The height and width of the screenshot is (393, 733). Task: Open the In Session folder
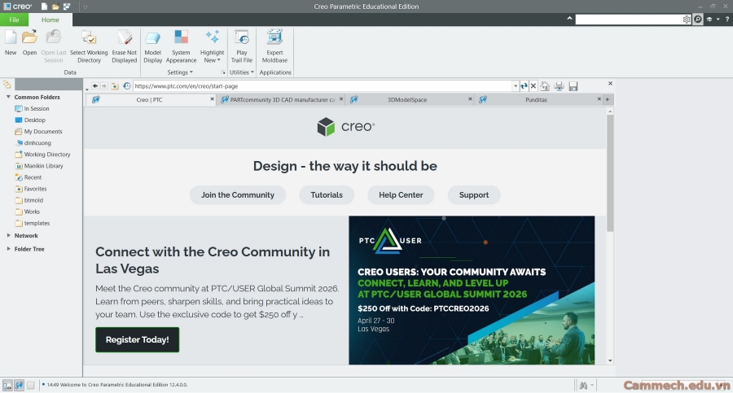(31, 108)
